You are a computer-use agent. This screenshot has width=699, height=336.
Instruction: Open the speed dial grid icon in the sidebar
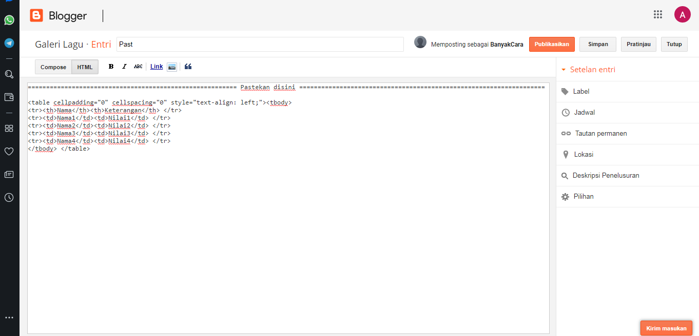pos(9,128)
